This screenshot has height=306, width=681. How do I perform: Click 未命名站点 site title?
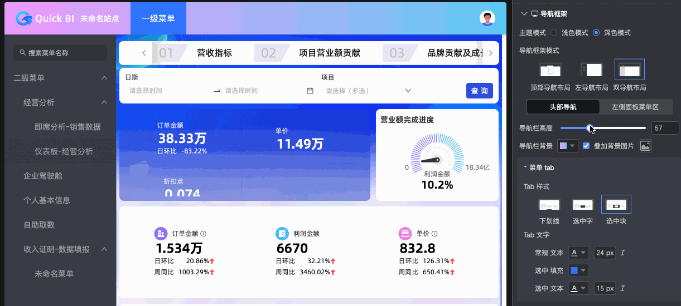(100, 18)
